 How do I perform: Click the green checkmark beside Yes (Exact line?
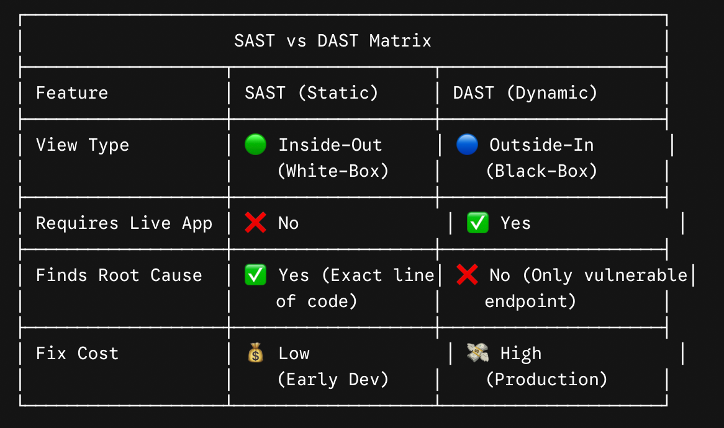pyautogui.click(x=255, y=275)
